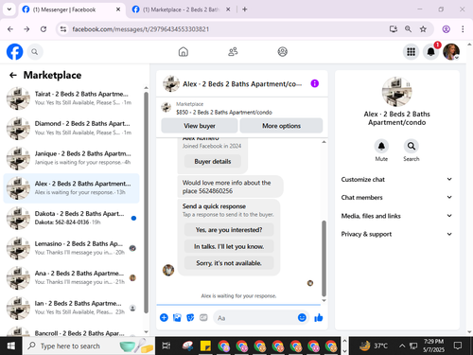The height and width of the screenshot is (355, 473).
Task: Open the Facebook logo home link
Action: 14,52
